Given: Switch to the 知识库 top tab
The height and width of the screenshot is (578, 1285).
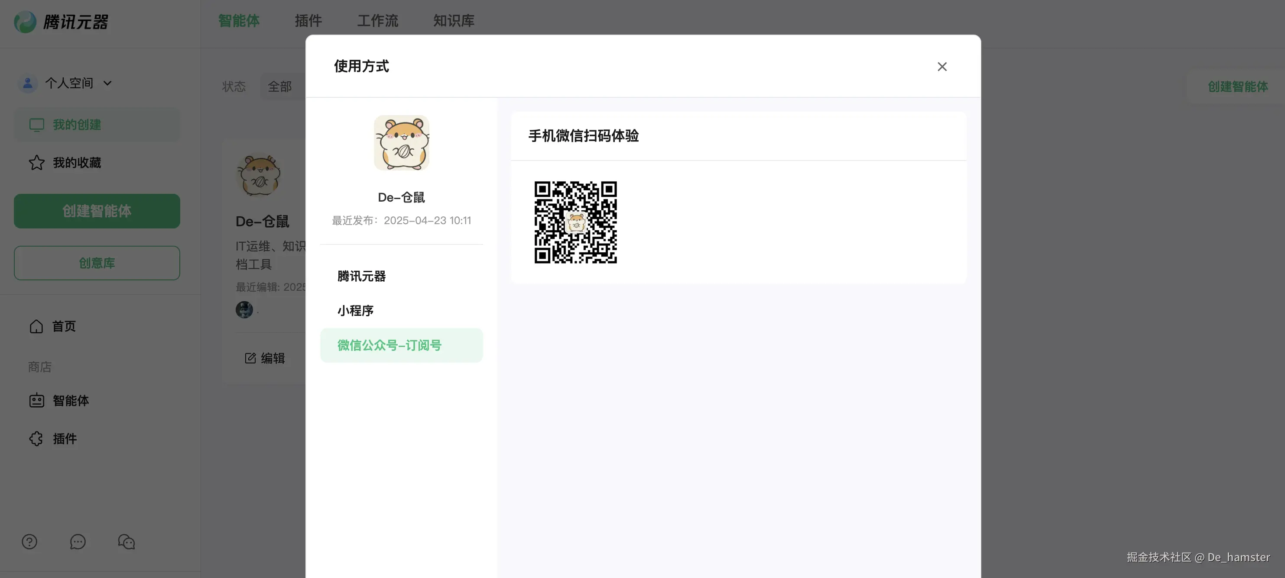Looking at the screenshot, I should pyautogui.click(x=454, y=21).
